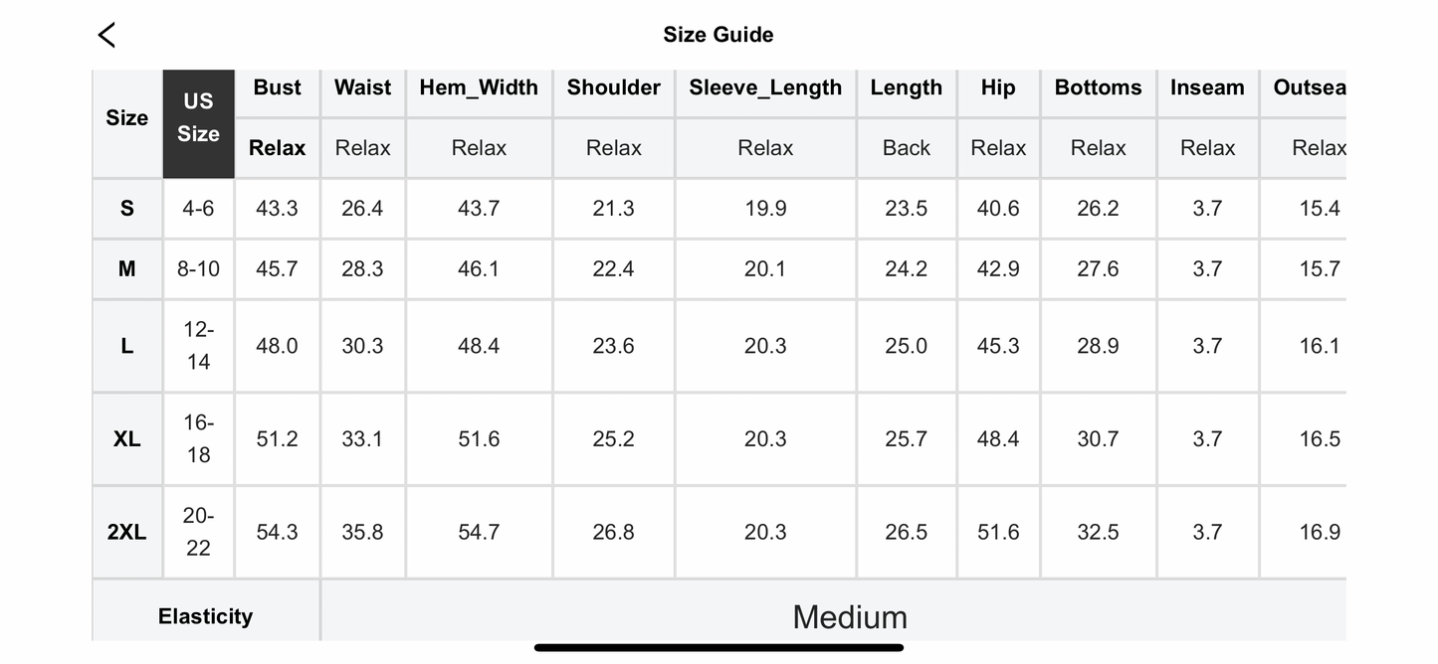Tap the Sleeve_Length column header
This screenshot has width=1438, height=664.
(765, 87)
